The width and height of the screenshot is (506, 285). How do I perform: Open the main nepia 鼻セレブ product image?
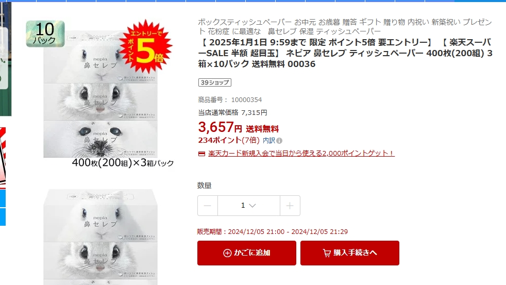point(100,94)
